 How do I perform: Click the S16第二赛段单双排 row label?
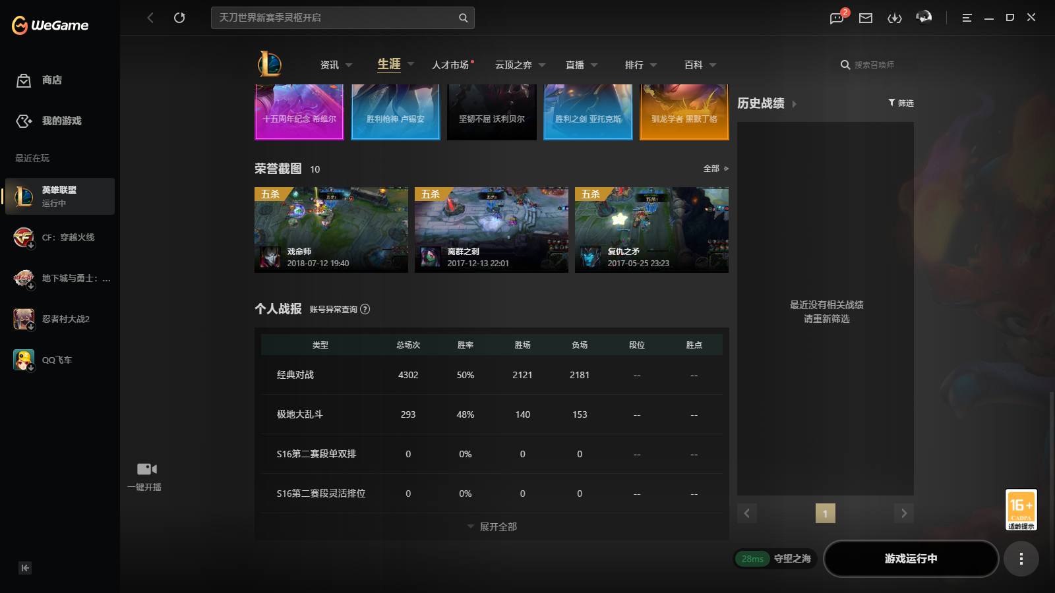[x=316, y=454]
